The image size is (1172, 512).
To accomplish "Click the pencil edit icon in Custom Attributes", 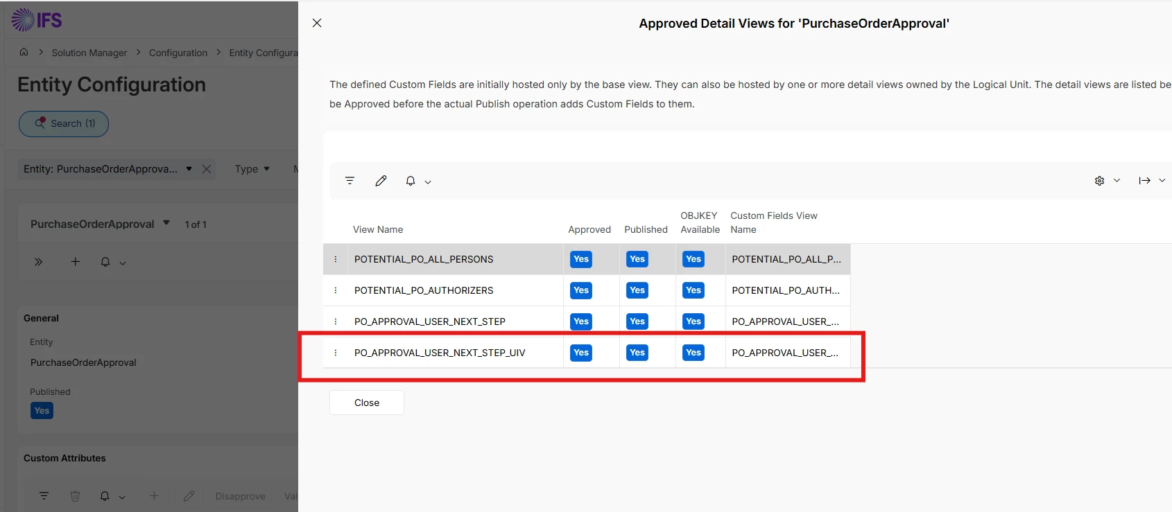I will point(189,496).
